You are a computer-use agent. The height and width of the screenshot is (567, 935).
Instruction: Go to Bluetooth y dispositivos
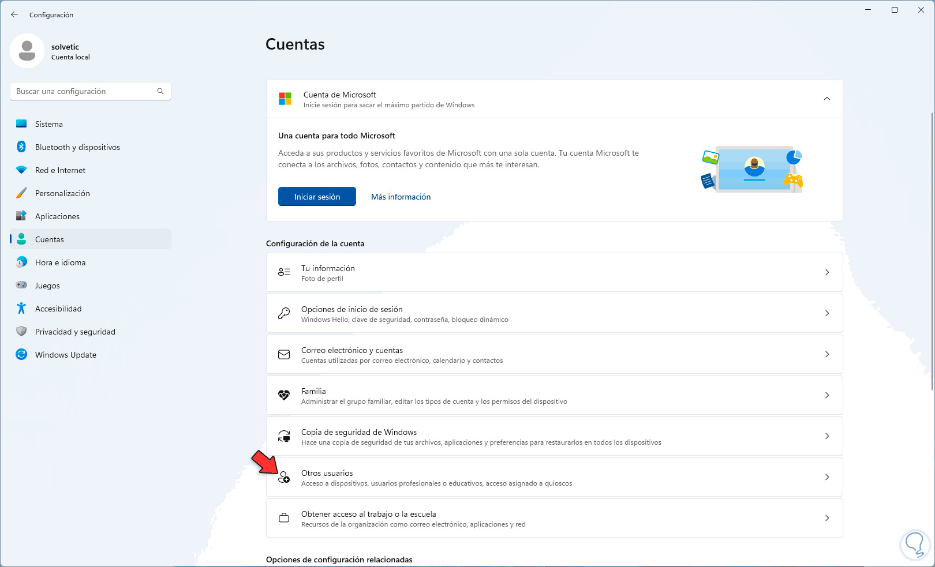91,147
